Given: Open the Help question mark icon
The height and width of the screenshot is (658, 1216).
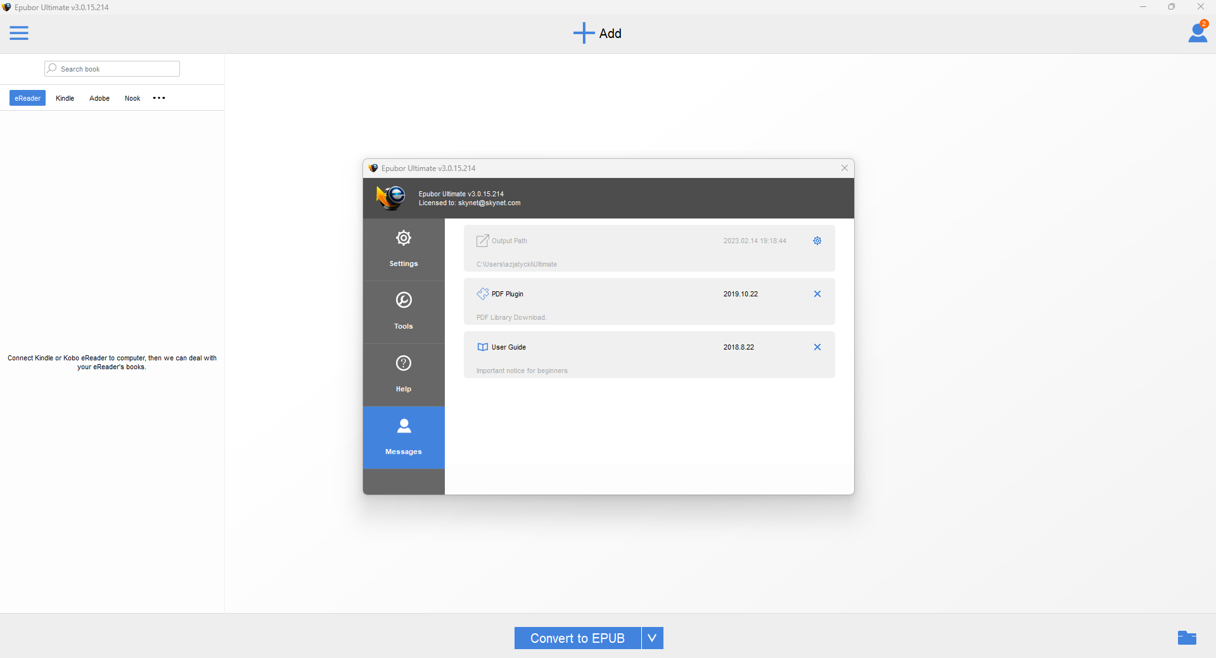Looking at the screenshot, I should point(404,363).
